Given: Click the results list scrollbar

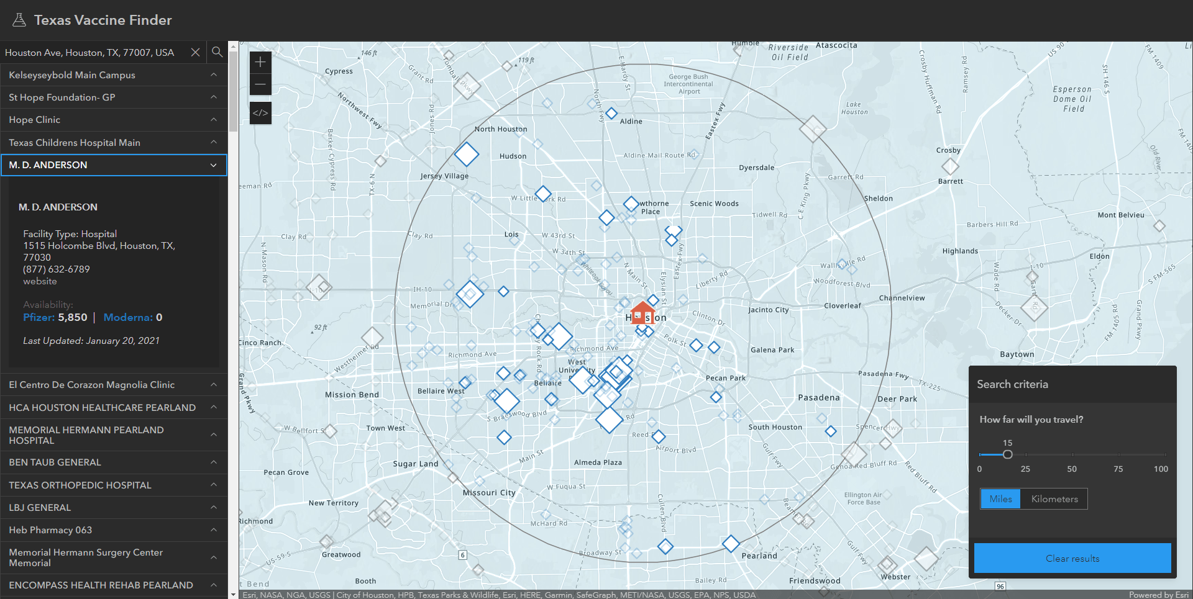Looking at the screenshot, I should (x=234, y=92).
